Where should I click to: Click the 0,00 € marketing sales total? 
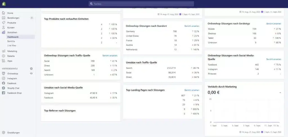[214, 92]
